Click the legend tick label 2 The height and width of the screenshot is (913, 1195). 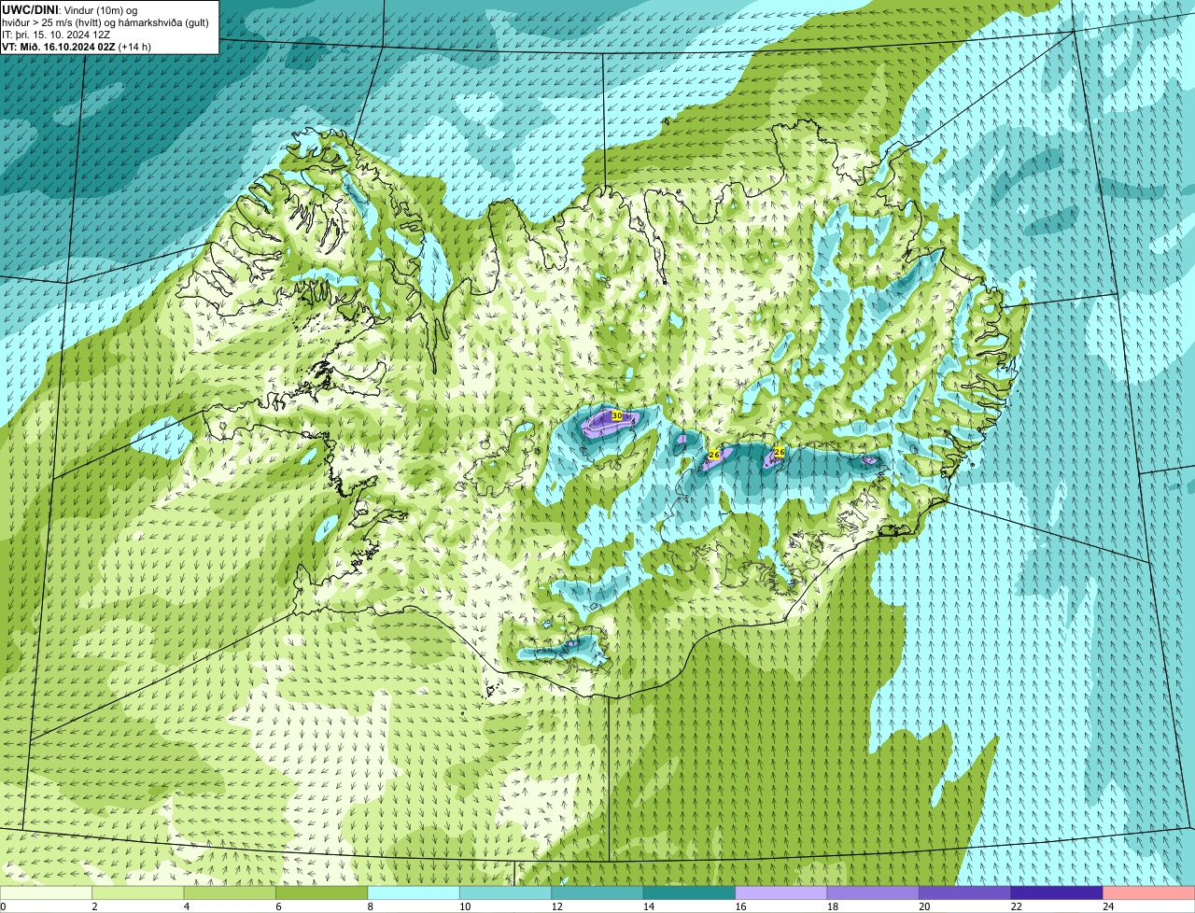point(94,906)
